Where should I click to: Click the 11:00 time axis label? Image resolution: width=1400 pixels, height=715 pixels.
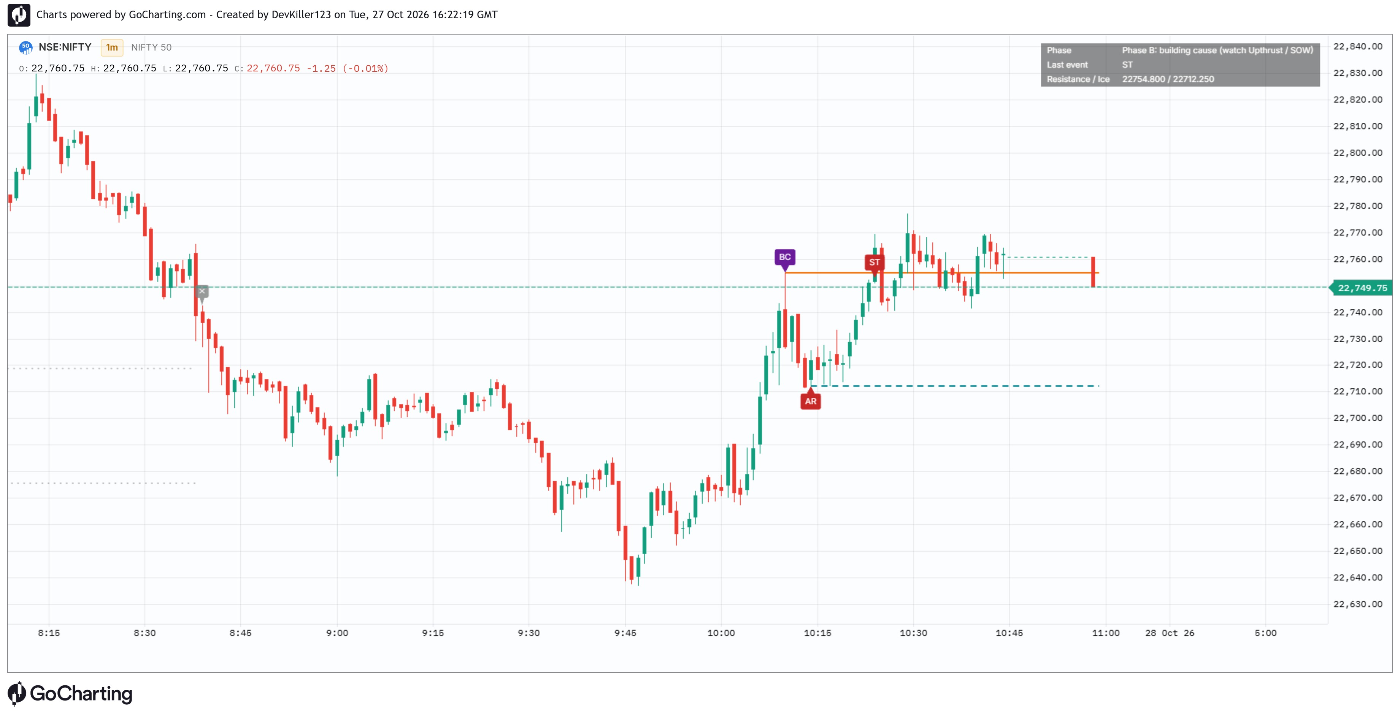click(x=1106, y=633)
